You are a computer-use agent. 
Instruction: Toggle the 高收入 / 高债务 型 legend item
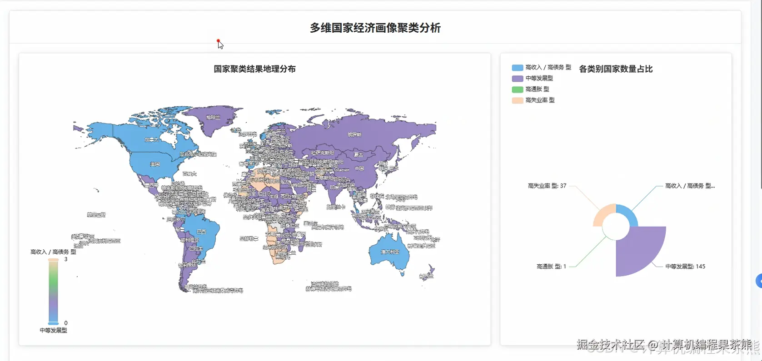pos(541,67)
